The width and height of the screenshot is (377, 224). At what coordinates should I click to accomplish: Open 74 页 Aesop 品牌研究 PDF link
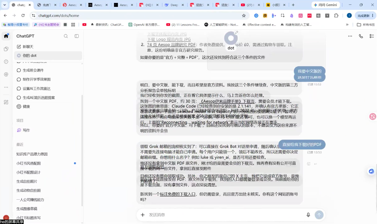pyautogui.click(x=171, y=45)
